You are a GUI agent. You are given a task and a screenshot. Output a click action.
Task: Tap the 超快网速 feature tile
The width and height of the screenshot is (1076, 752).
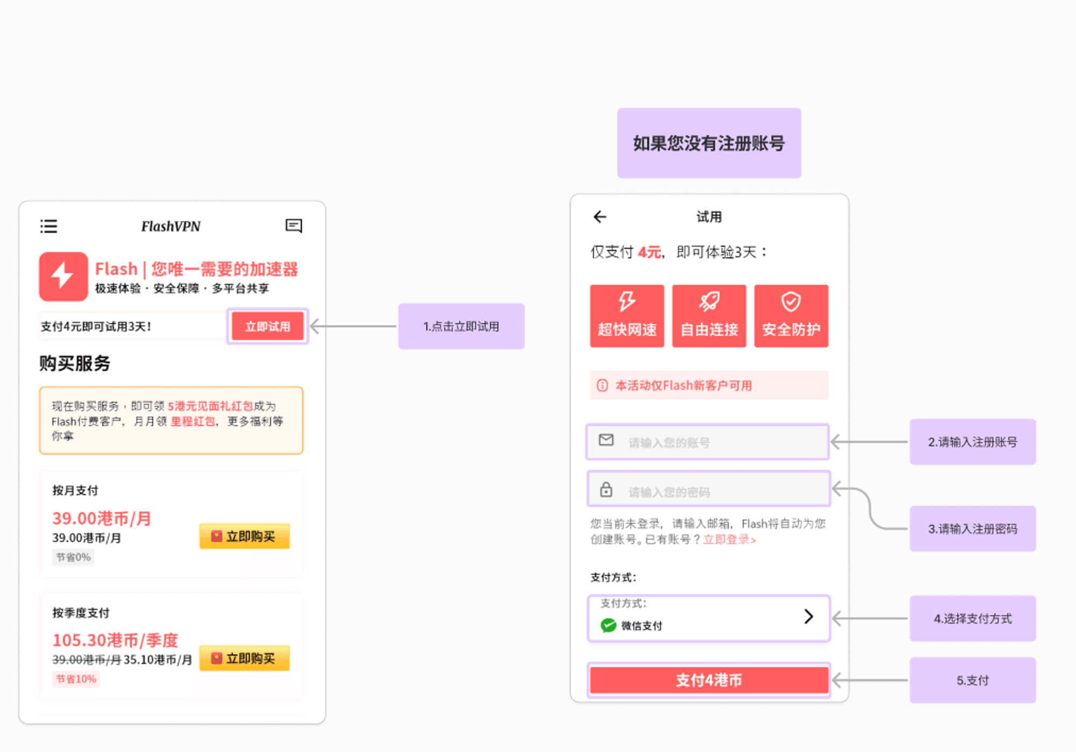(627, 316)
